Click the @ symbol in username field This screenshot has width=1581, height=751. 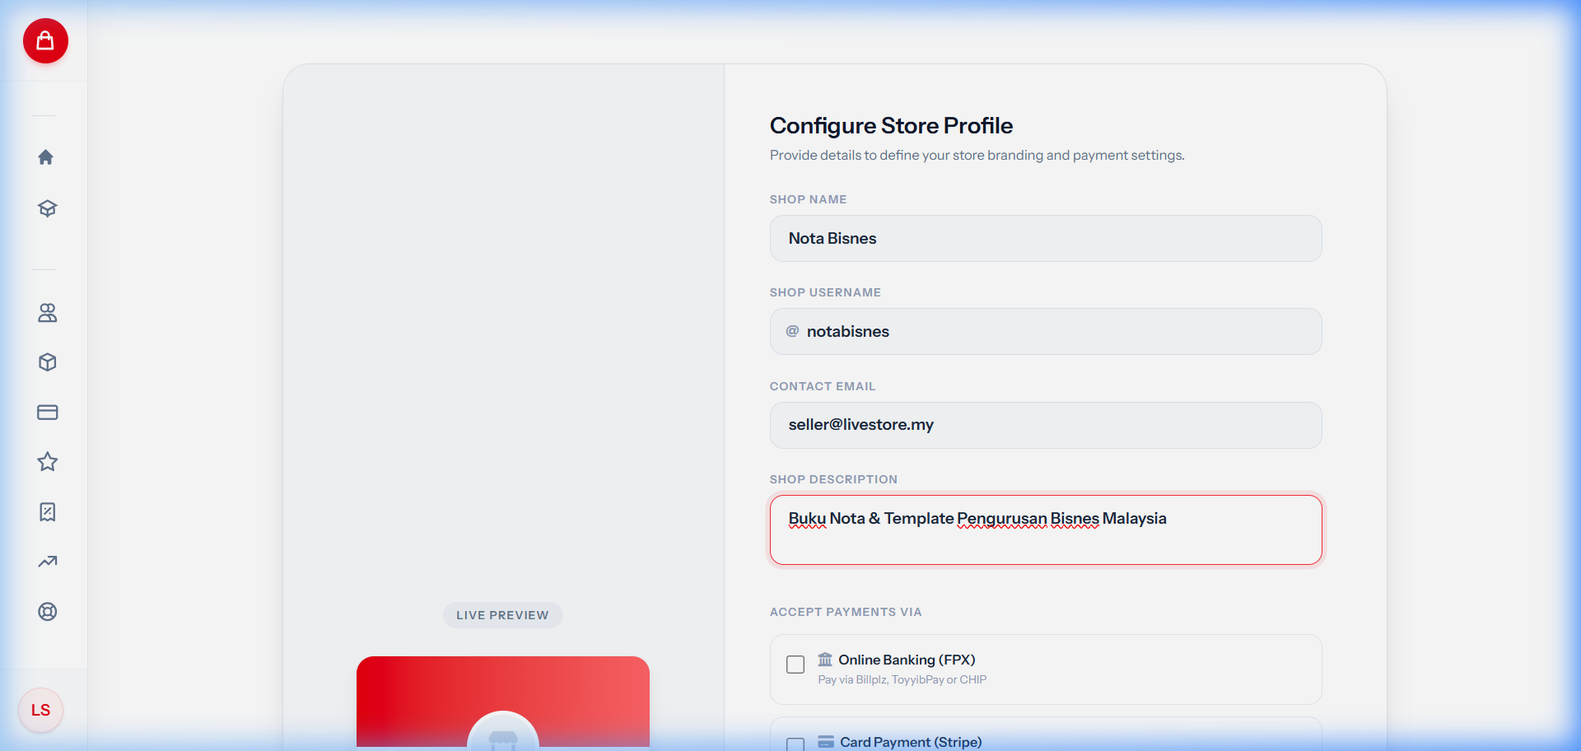tap(792, 331)
